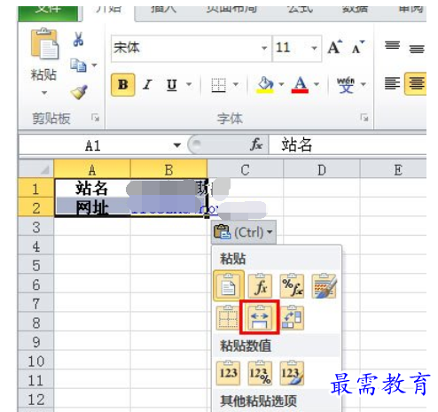Open the fill color dropdown arrow
The height and width of the screenshot is (412, 438).
pyautogui.click(x=281, y=84)
